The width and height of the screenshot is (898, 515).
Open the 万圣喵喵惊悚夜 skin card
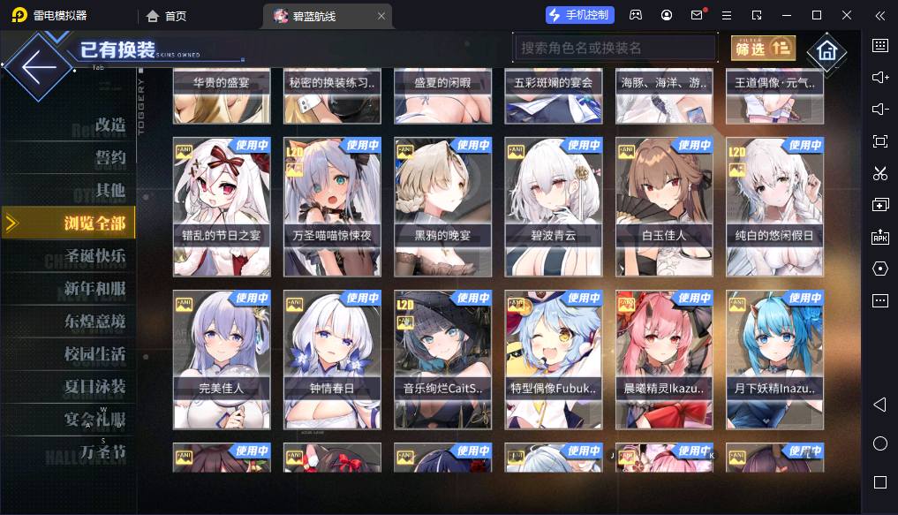332,207
